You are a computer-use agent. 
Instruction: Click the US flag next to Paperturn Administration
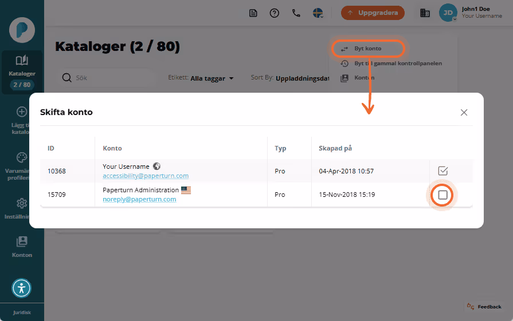pos(186,190)
